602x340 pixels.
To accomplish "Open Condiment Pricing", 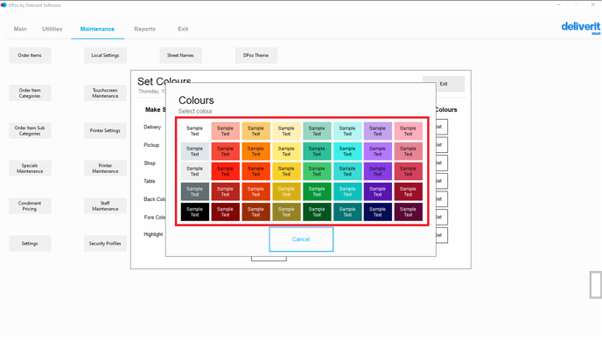I will 30,206.
